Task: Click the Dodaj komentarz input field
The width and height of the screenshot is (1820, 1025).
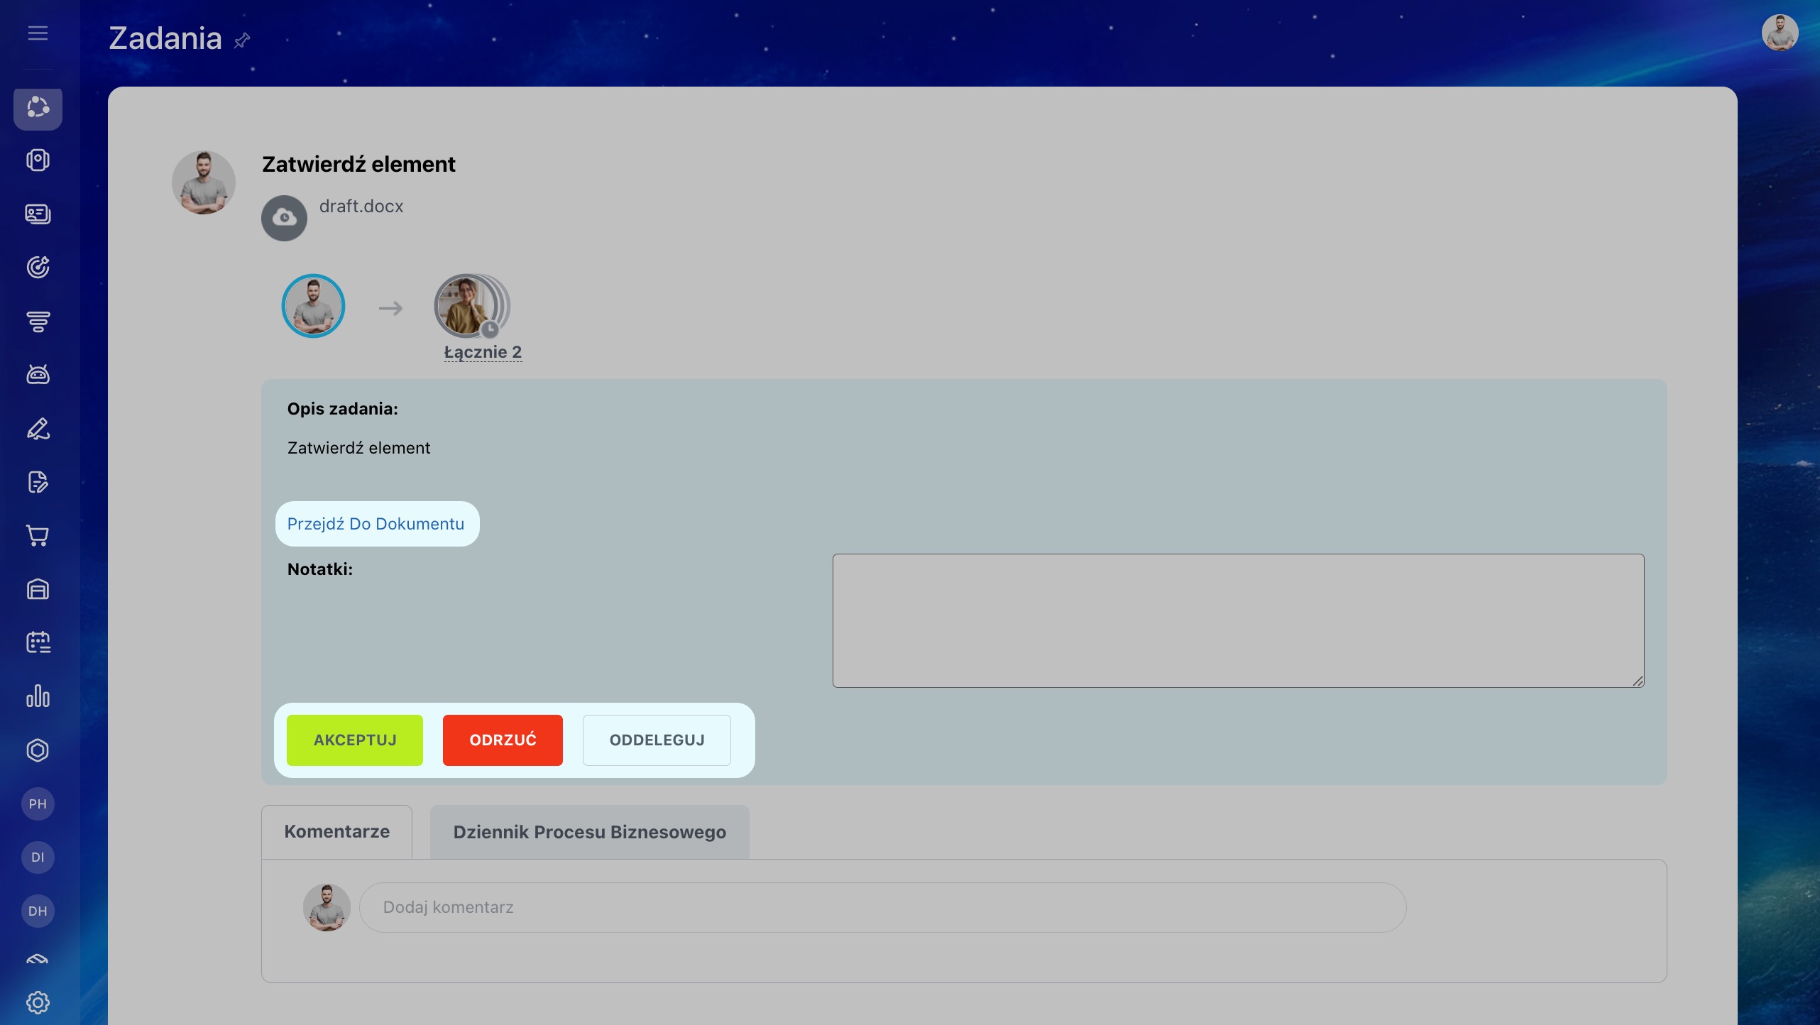Action: coord(882,907)
